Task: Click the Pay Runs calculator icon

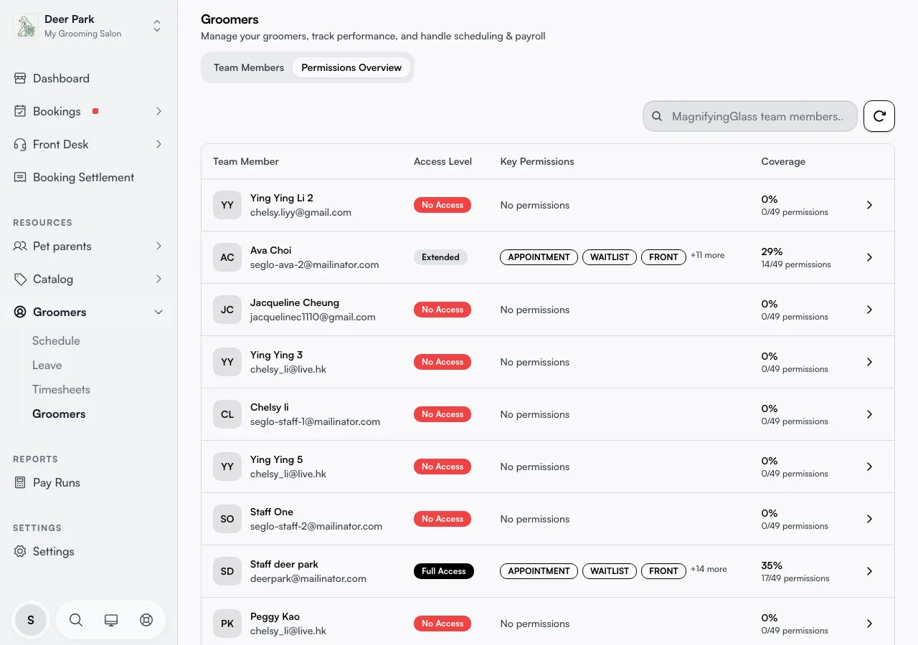Action: click(20, 482)
